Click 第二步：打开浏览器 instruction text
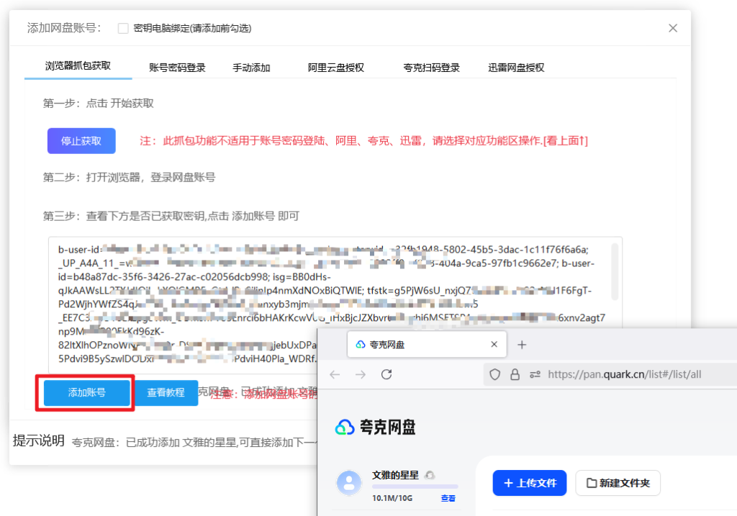The image size is (737, 516). 130,178
